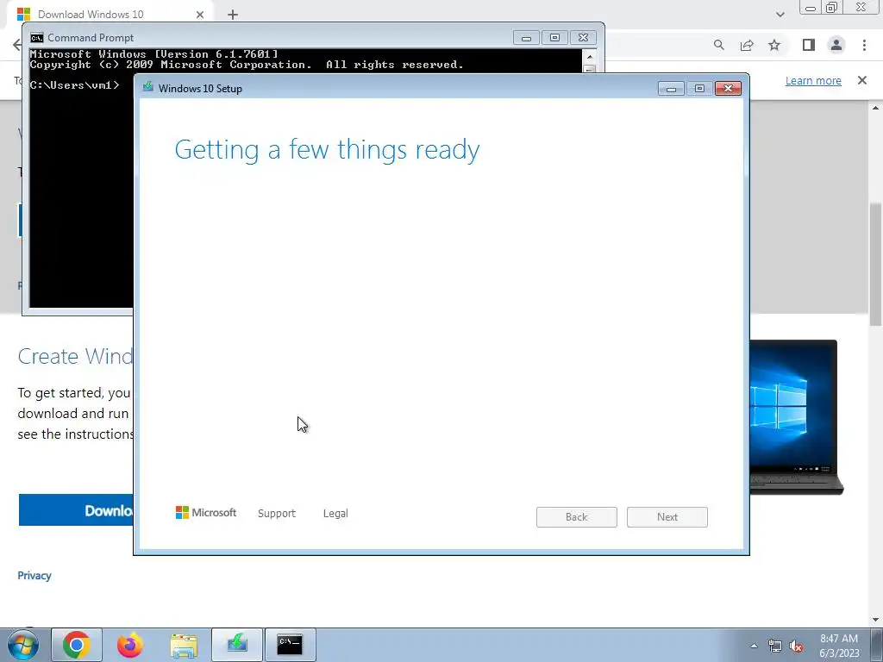
Task: Click the Support link in Windows 10 Setup
Action: click(x=277, y=514)
